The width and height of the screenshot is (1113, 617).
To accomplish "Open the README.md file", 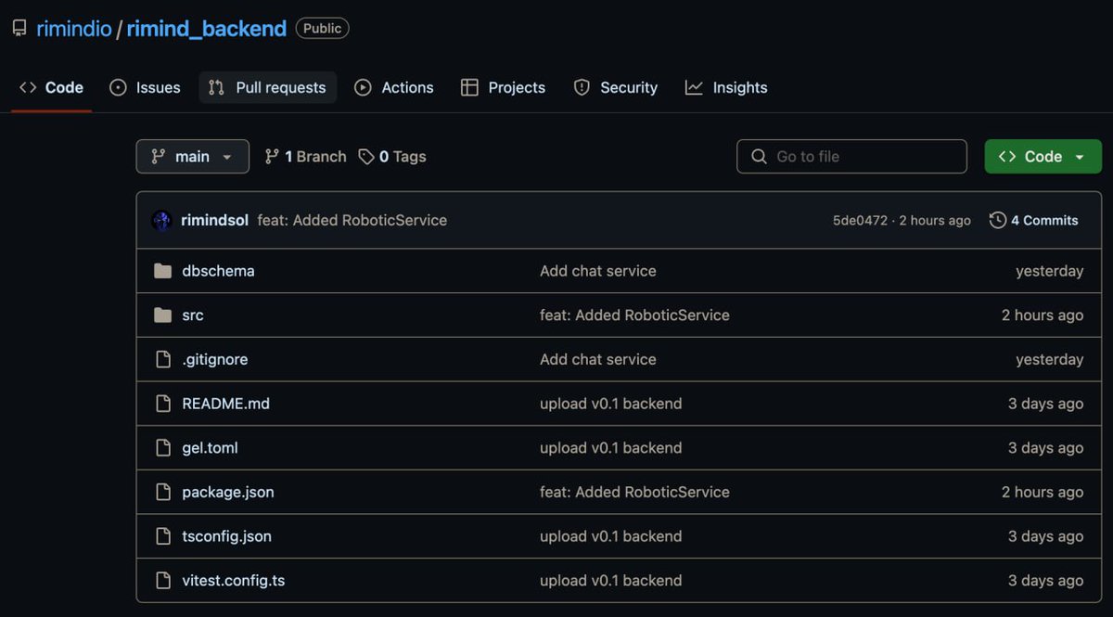I will point(225,404).
